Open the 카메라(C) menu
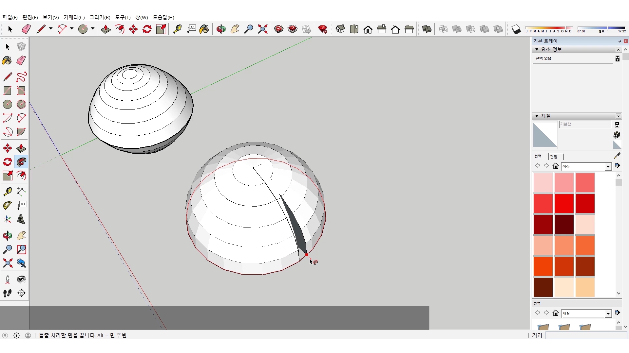Screen dimensions: 629x353 74,17
